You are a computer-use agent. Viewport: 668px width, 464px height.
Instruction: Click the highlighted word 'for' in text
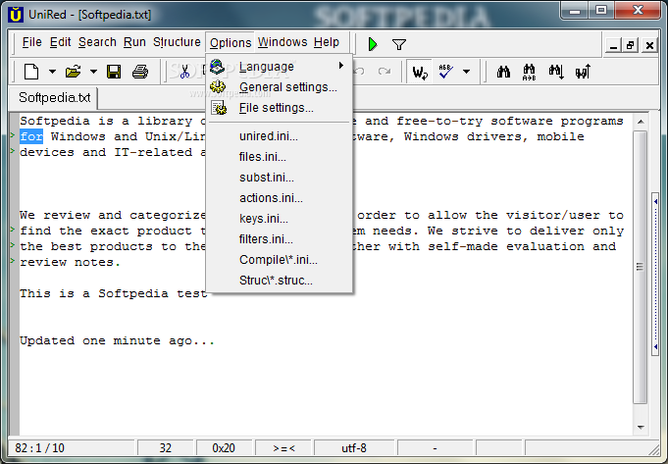point(31,136)
